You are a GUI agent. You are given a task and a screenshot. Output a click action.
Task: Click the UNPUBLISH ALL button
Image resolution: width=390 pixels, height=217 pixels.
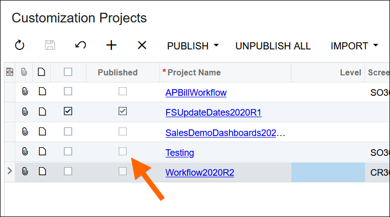[x=273, y=46]
